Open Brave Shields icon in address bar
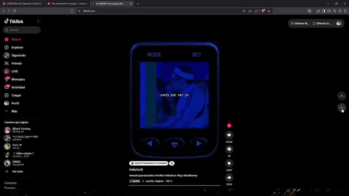 point(263,11)
